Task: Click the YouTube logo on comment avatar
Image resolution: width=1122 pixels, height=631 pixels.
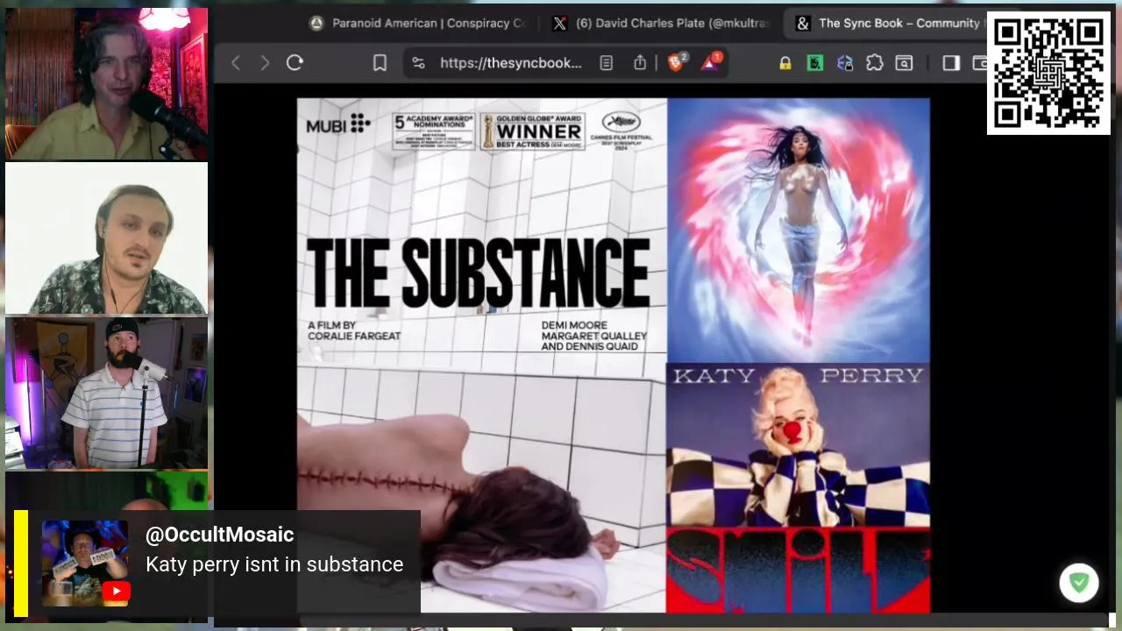Action: pyautogui.click(x=116, y=592)
